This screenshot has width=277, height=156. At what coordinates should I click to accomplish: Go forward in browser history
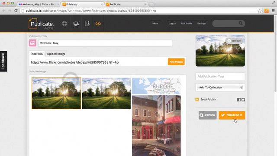10,11
